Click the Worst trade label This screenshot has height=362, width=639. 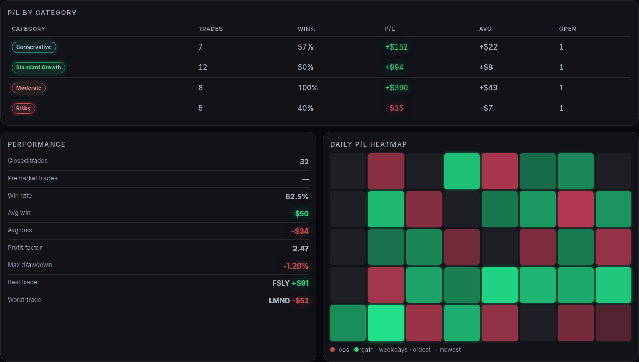tap(24, 300)
